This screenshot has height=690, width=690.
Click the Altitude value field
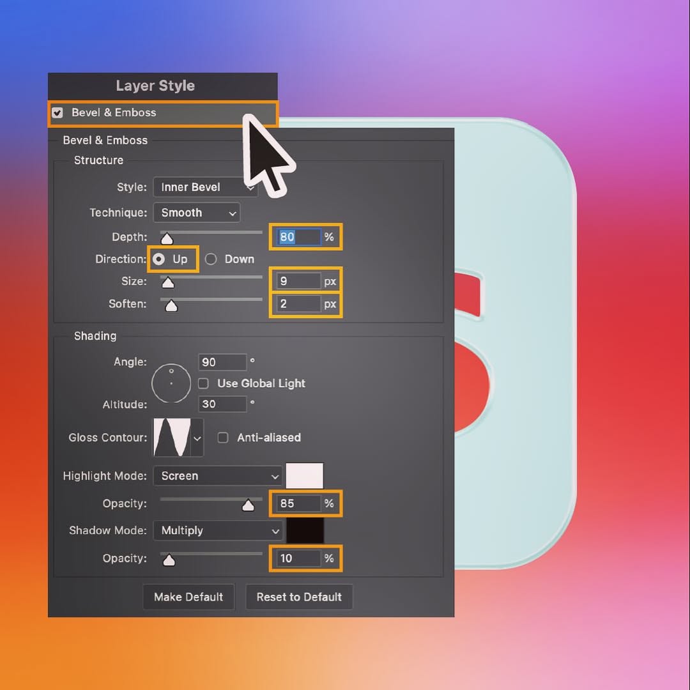click(222, 404)
